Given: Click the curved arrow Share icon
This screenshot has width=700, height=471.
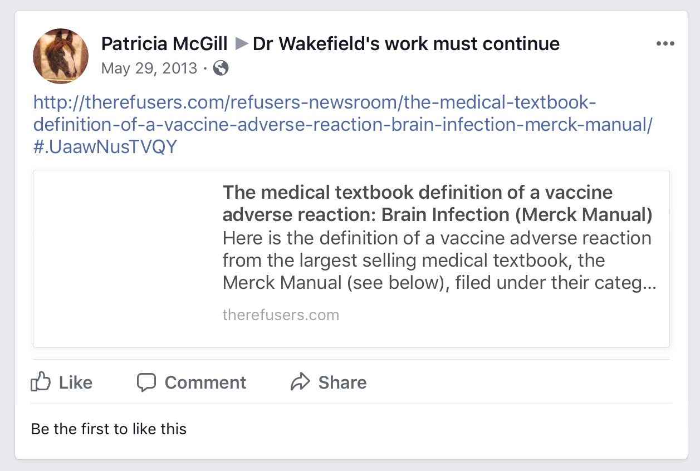Looking at the screenshot, I should (x=300, y=382).
